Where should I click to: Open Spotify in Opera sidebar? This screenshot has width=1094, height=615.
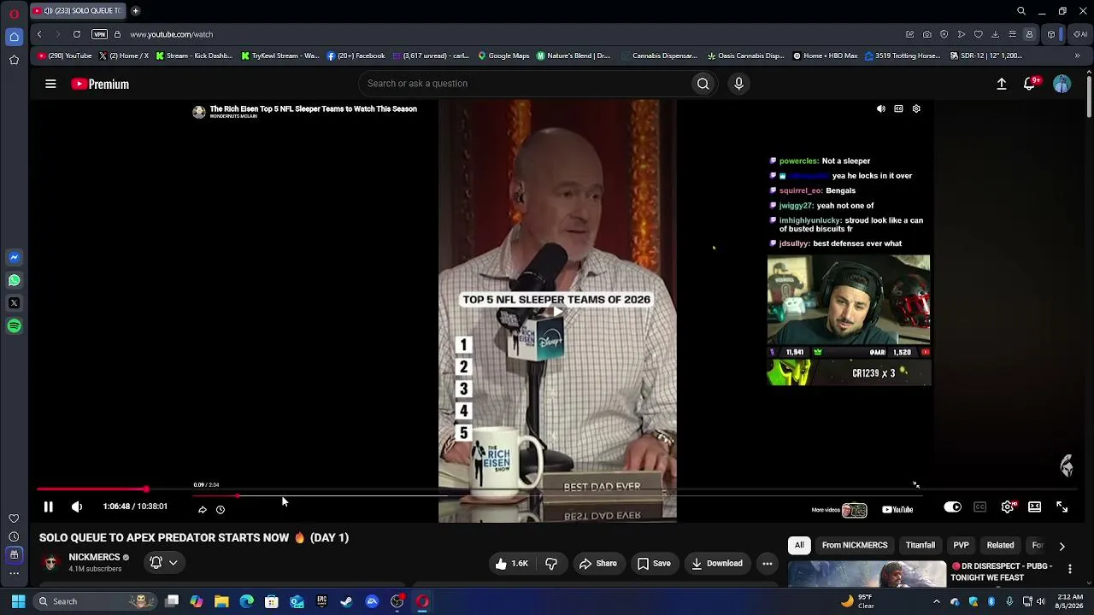coord(14,325)
